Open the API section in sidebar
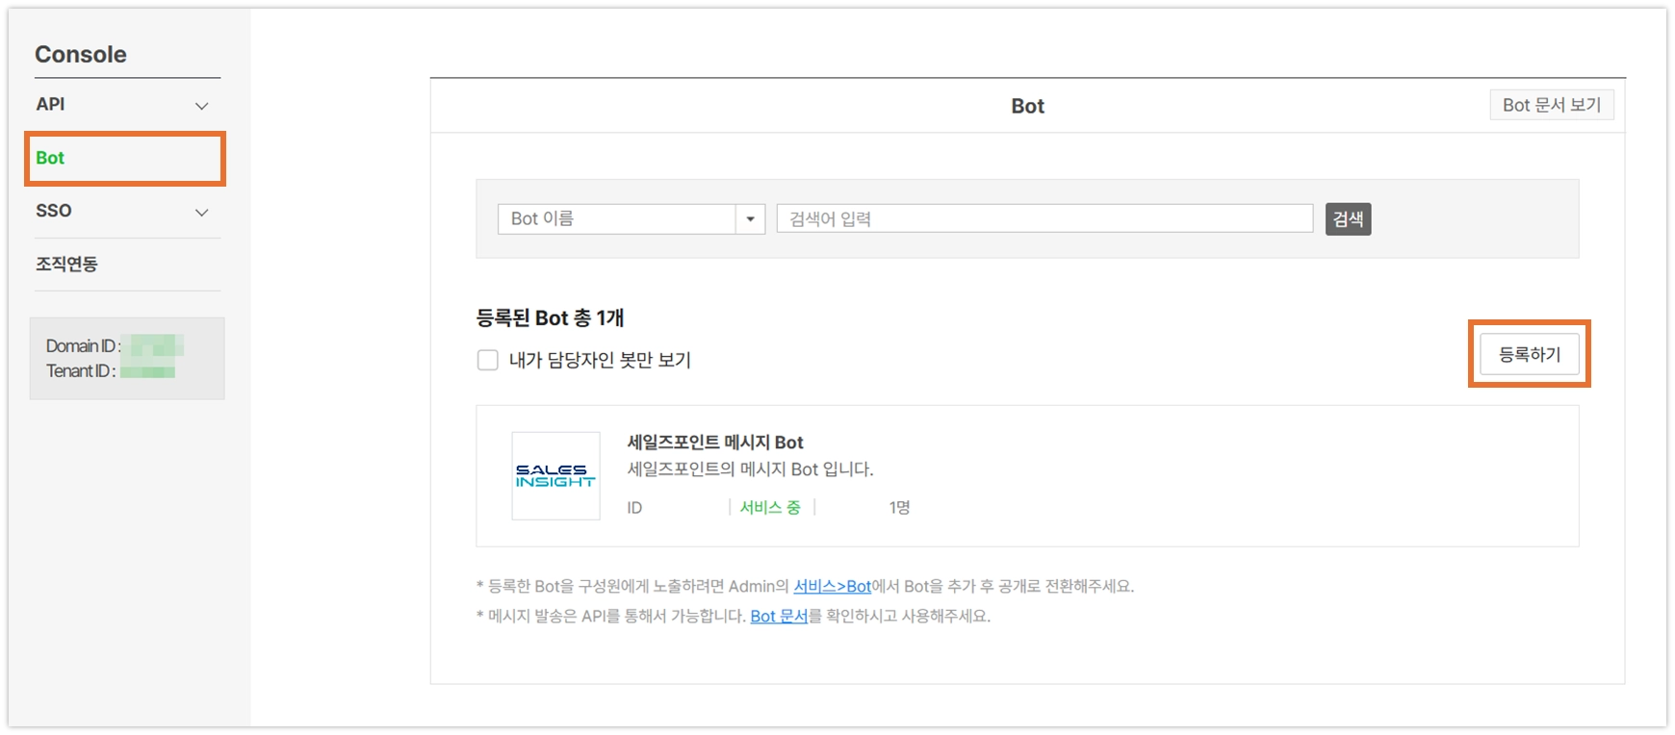 tap(51, 104)
